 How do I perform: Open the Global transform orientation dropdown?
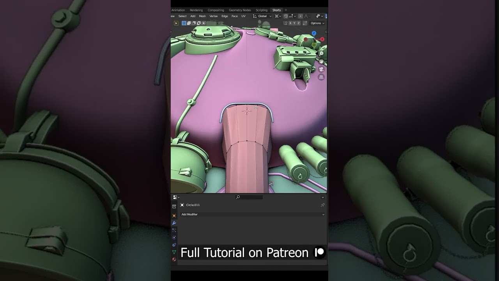(x=262, y=16)
